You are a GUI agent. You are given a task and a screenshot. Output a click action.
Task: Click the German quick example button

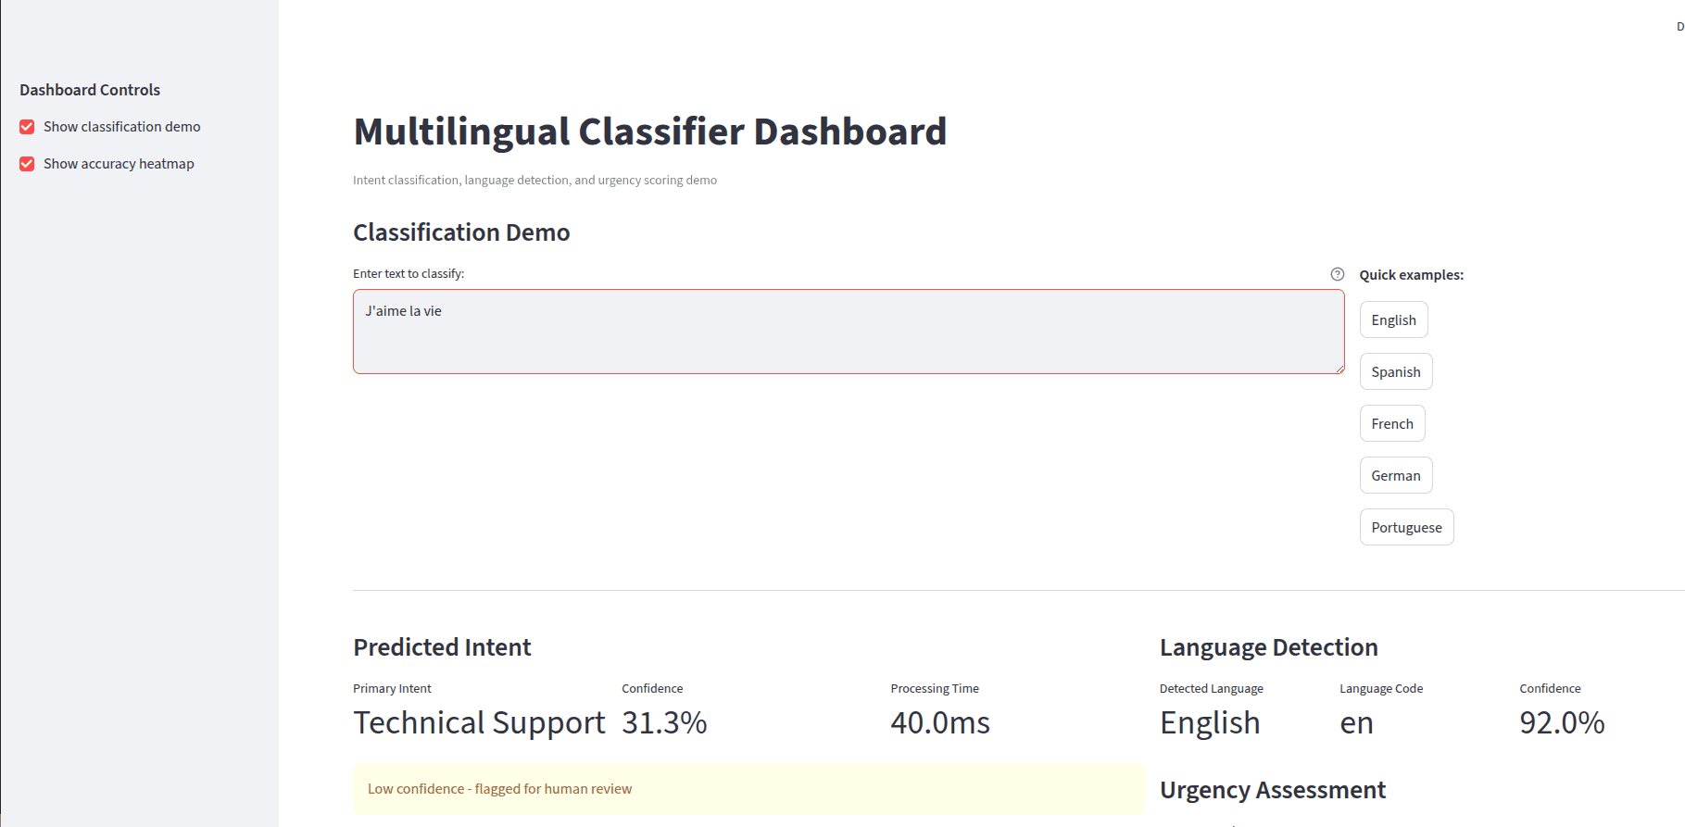point(1396,475)
